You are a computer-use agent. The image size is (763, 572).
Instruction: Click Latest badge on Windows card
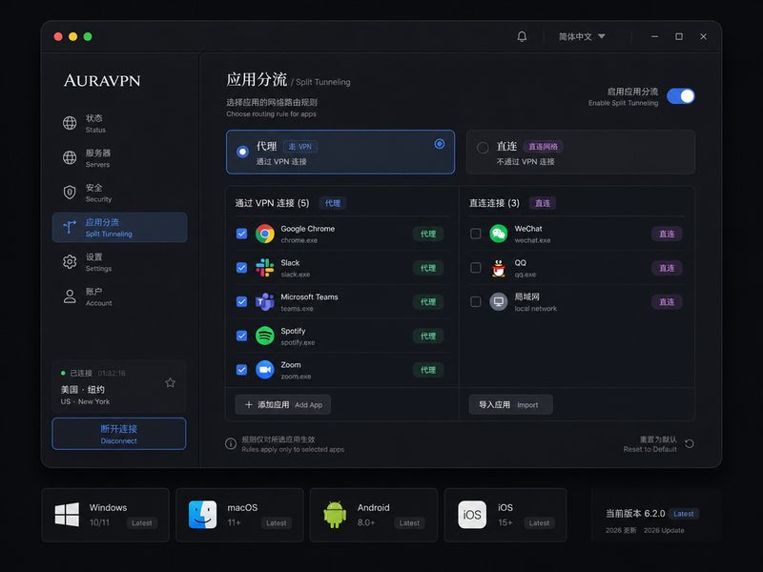tap(141, 522)
